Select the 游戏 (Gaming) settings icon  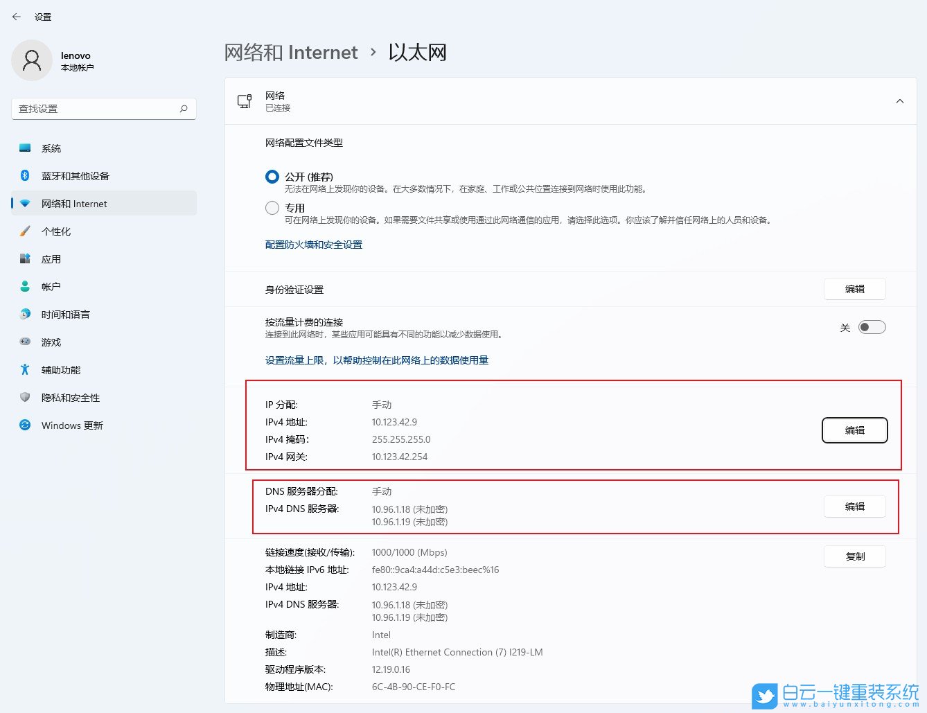[25, 342]
